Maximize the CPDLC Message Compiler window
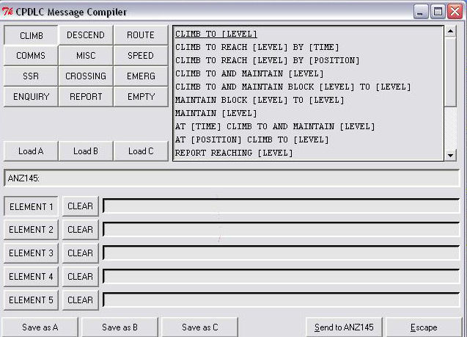This screenshot has height=337, width=467. [438, 12]
